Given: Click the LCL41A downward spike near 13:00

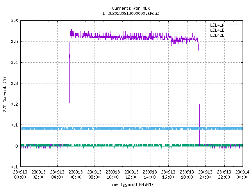Looking at the screenshot, I should click(x=140, y=43).
